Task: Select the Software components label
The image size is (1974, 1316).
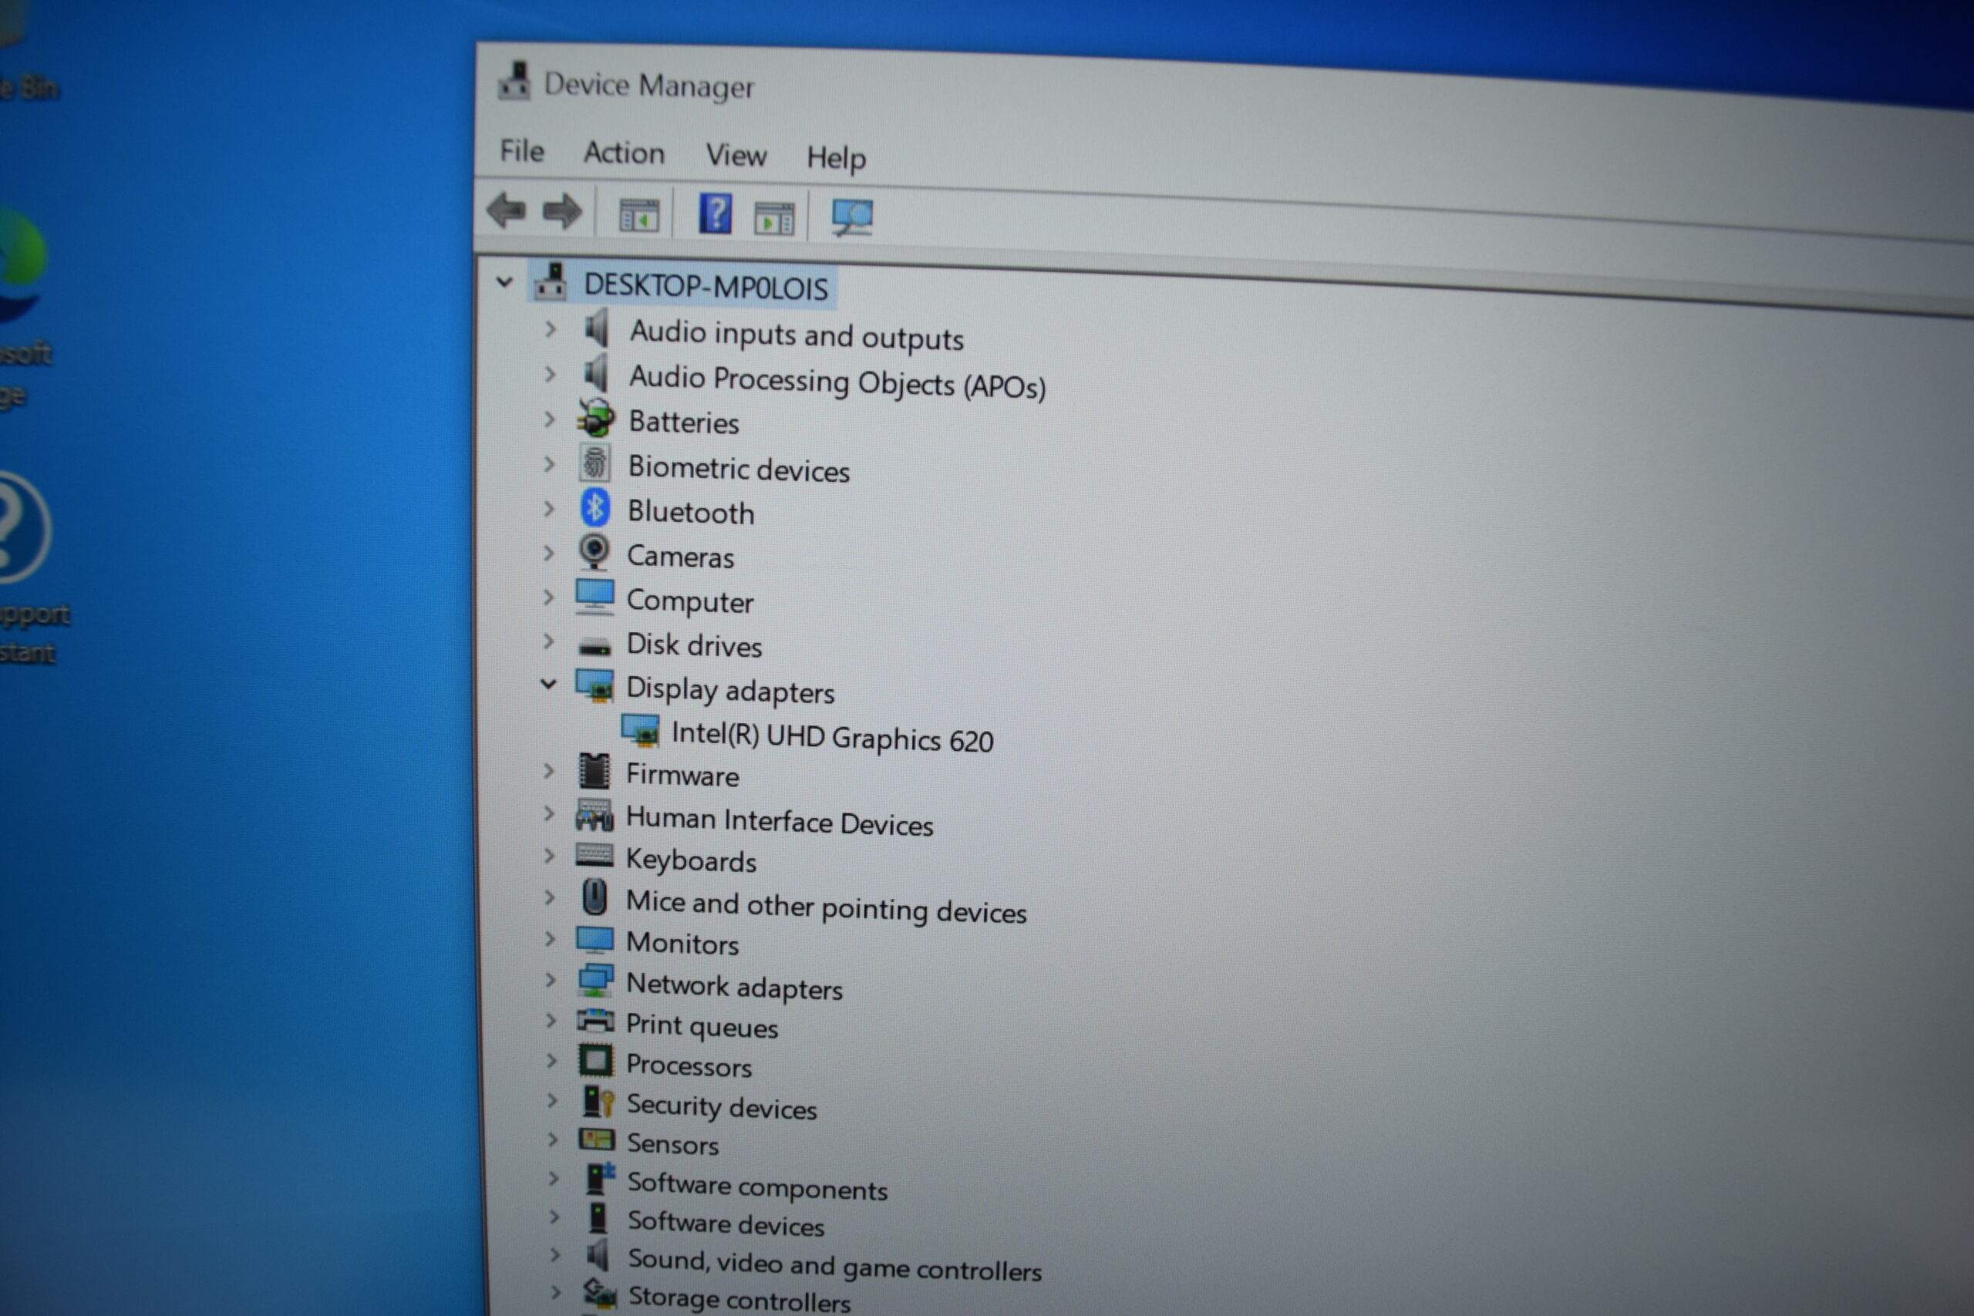Action: click(757, 1186)
